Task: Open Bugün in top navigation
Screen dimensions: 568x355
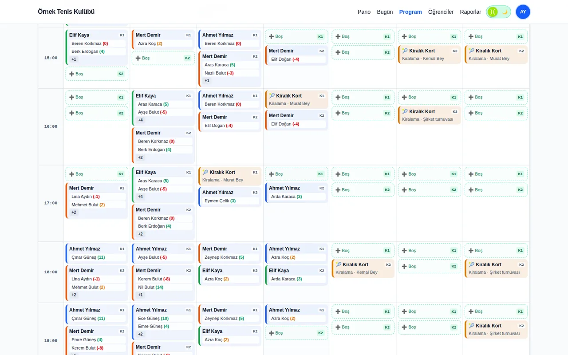Action: (x=385, y=12)
